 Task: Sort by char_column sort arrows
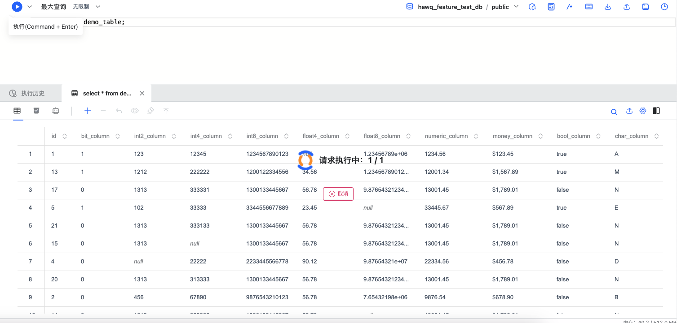657,136
